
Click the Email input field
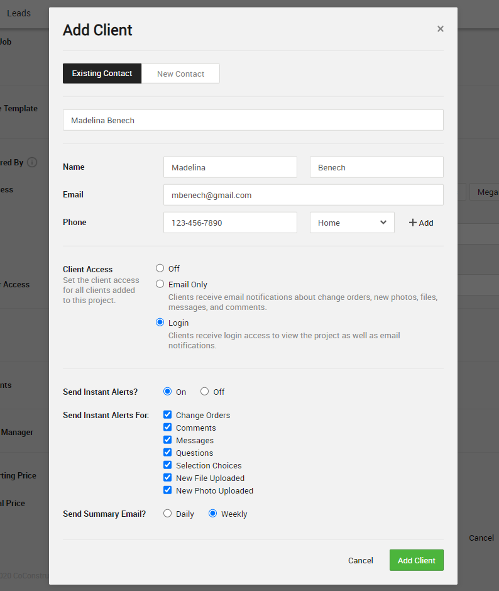[303, 195]
